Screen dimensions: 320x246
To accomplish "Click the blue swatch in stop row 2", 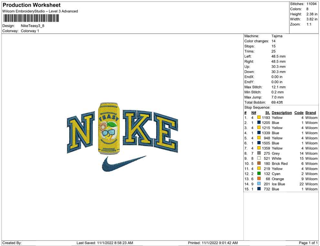I will (259, 122).
